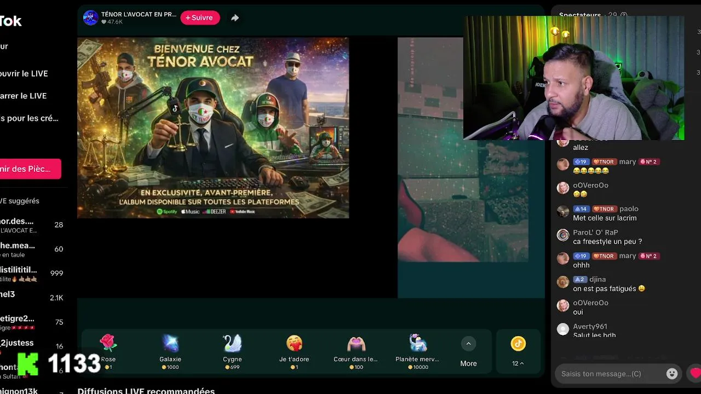Tap the heart like icon
Screen dimensions: 701x394
pyautogui.click(x=696, y=373)
